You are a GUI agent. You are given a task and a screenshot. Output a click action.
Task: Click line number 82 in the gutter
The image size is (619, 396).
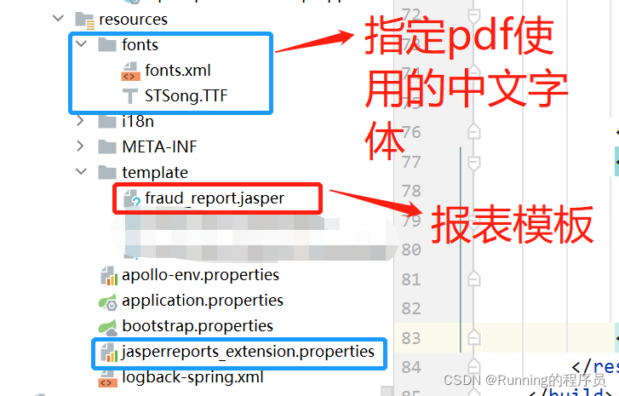pos(411,309)
